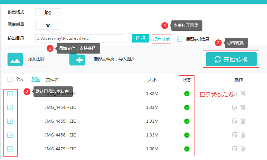Click the 大小 column header
Image resolution: width=267 pixels, height=160 pixels.
coord(152,80)
